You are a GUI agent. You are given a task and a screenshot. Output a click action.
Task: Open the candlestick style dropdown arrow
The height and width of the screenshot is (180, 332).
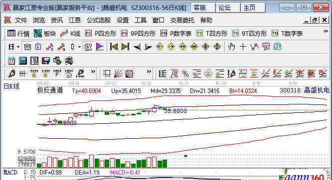tap(79, 47)
